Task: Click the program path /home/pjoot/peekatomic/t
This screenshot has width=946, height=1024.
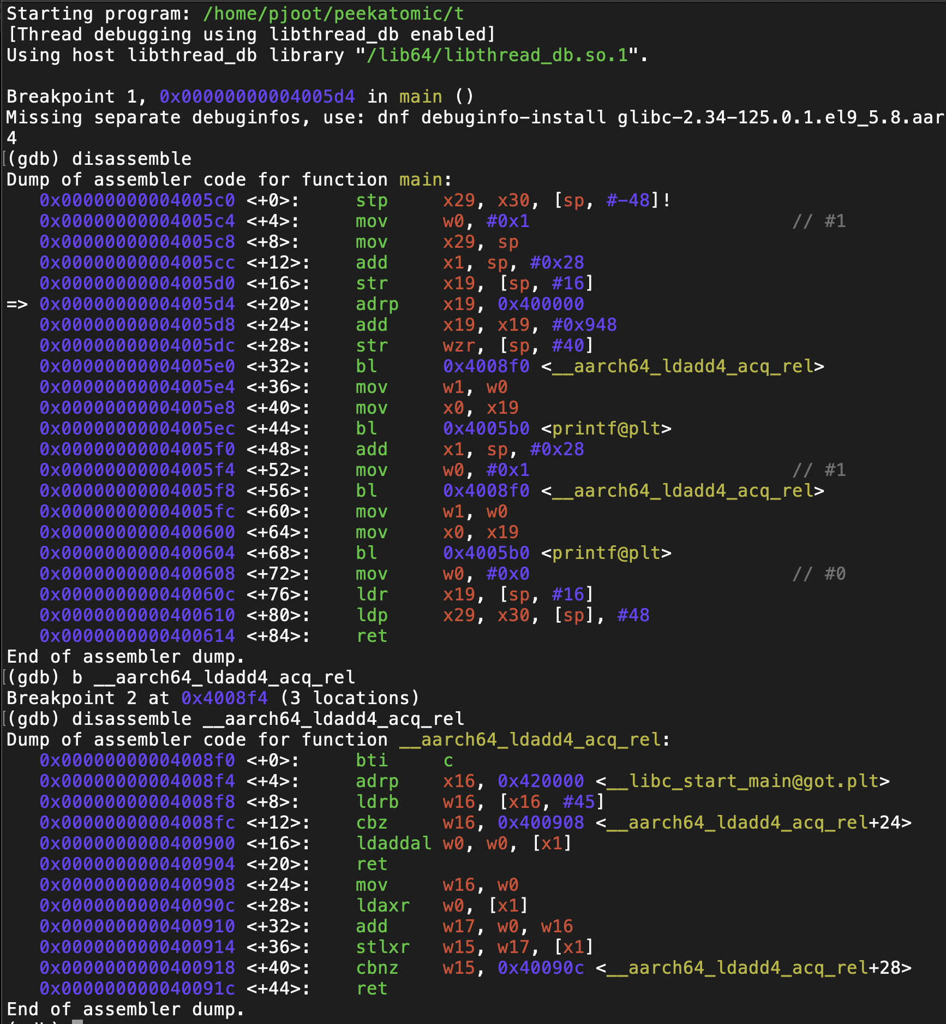Action: (x=333, y=14)
